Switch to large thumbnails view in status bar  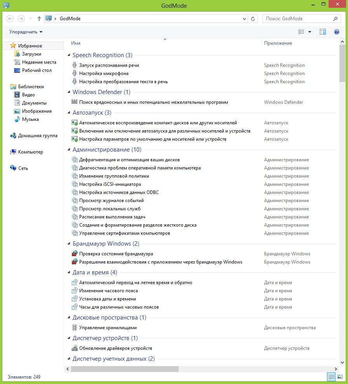(340, 377)
